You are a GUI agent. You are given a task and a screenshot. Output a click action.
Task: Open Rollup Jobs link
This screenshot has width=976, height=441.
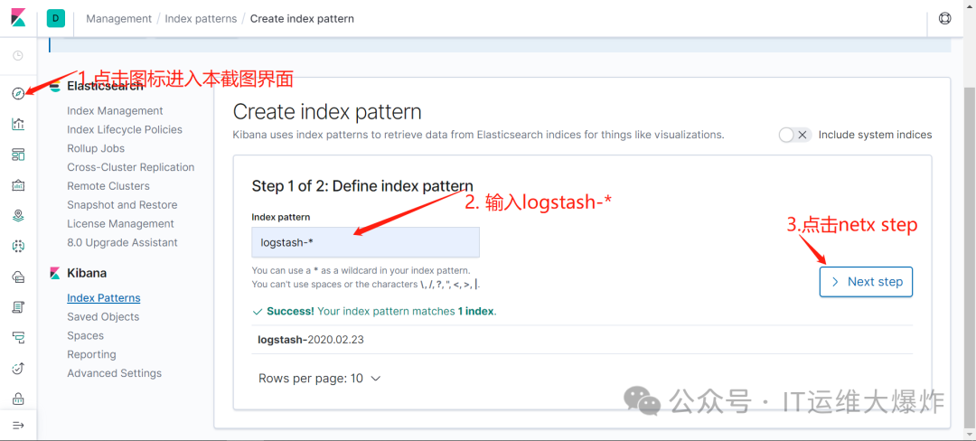[x=96, y=148]
